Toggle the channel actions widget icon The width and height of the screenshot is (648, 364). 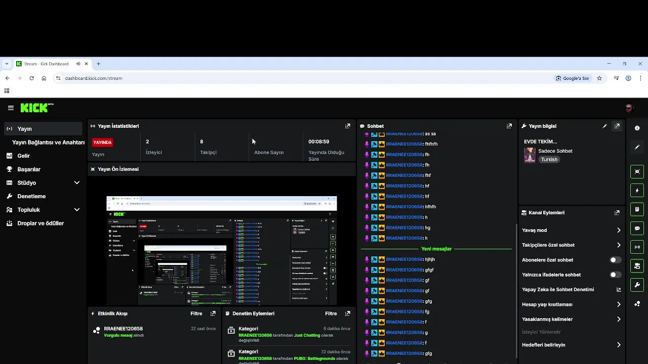coord(637,266)
